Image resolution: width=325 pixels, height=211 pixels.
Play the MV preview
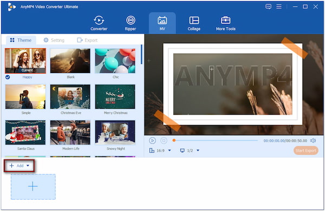[x=152, y=141]
